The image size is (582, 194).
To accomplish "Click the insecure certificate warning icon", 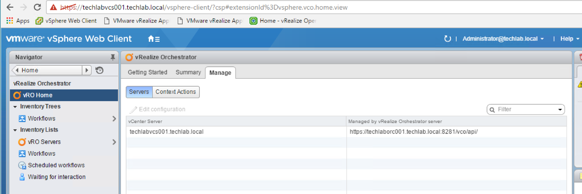I will tap(53, 7).
